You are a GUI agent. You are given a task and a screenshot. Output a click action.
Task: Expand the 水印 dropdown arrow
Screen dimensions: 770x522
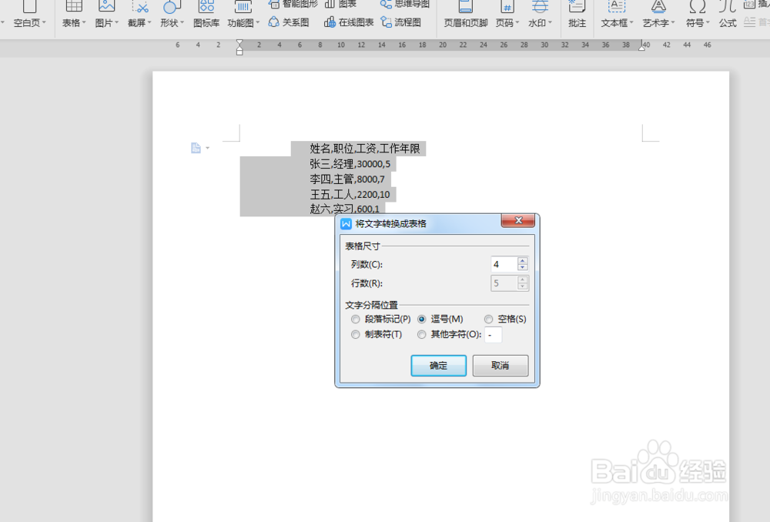[x=550, y=22]
